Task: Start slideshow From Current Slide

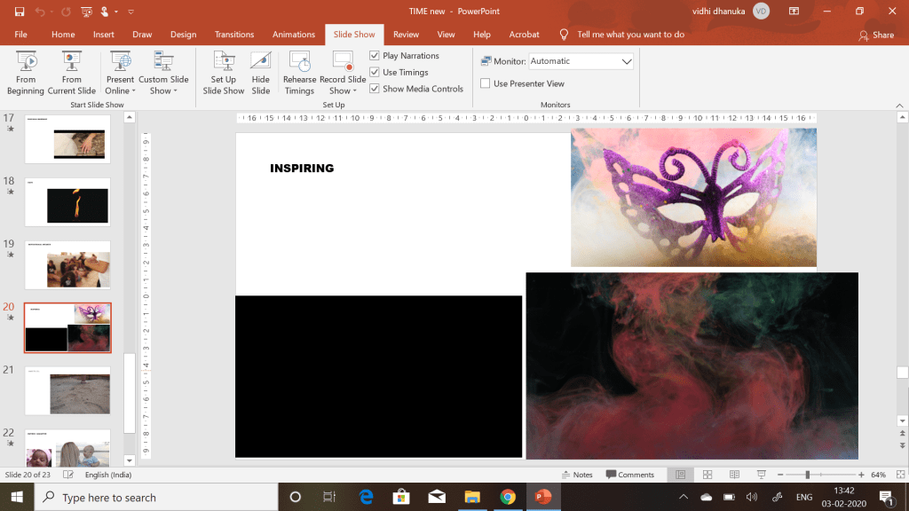Action: pos(72,72)
